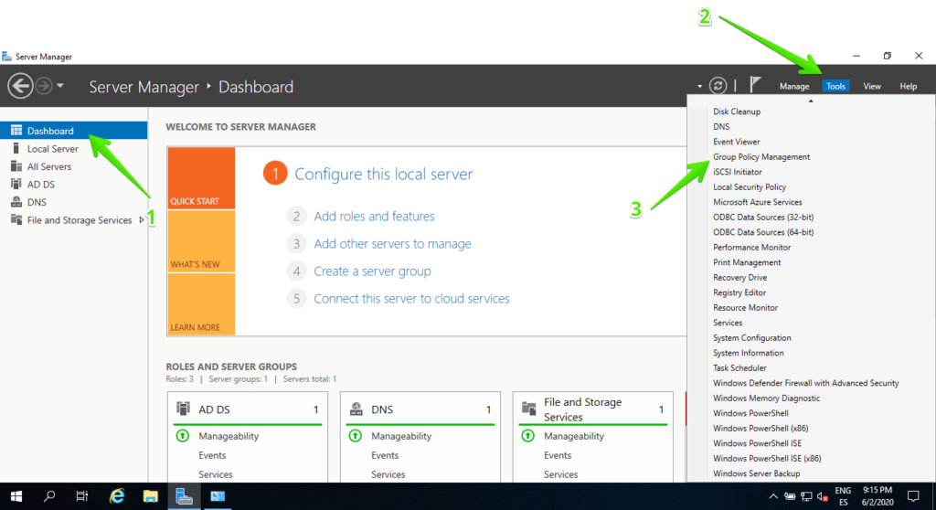Open the View menu
This screenshot has height=510, width=936.
point(871,86)
